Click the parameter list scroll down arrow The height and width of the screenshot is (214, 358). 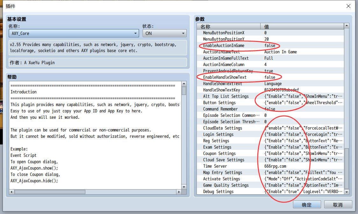[x=347, y=192]
